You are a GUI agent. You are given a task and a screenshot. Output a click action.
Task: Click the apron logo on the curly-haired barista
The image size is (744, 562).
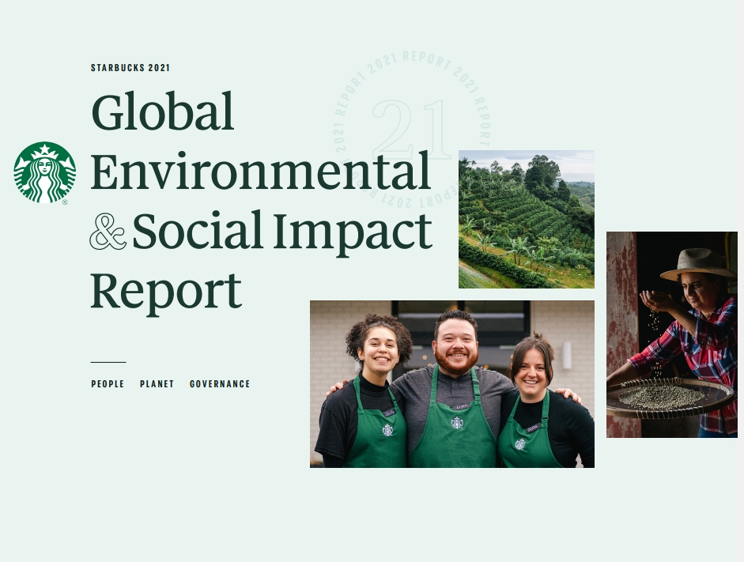[x=387, y=430]
